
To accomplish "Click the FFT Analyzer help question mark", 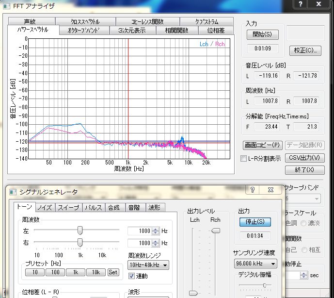I will [x=301, y=4].
